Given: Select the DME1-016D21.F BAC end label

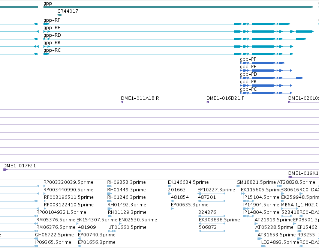Looking at the screenshot, I should pos(225,98).
